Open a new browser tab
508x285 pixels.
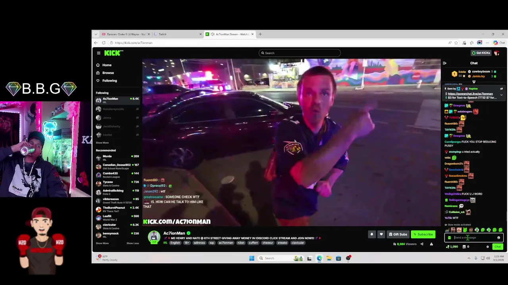(x=260, y=34)
